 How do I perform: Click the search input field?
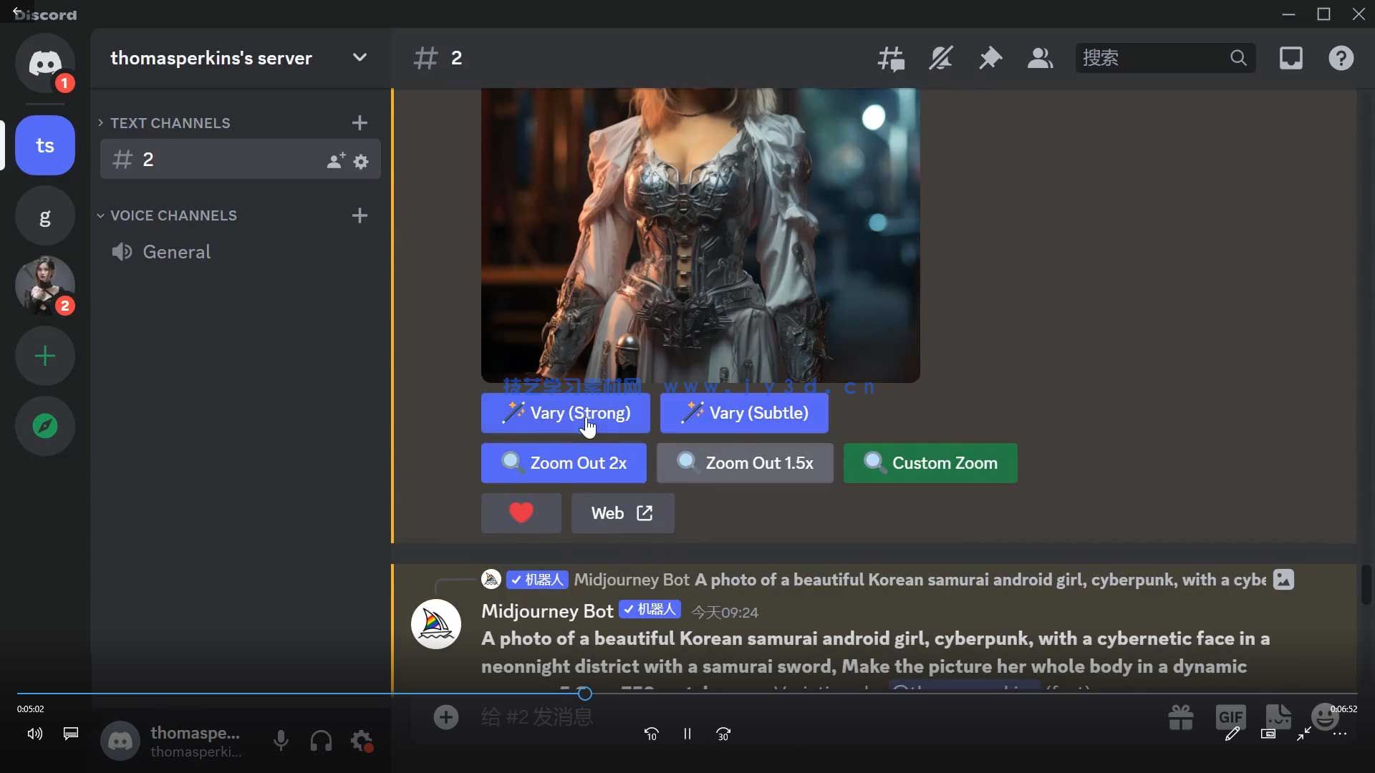[x=1153, y=58]
